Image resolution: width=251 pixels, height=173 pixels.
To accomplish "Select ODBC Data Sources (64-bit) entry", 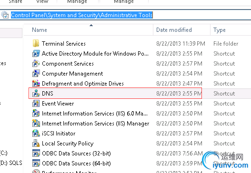I will point(76,163).
